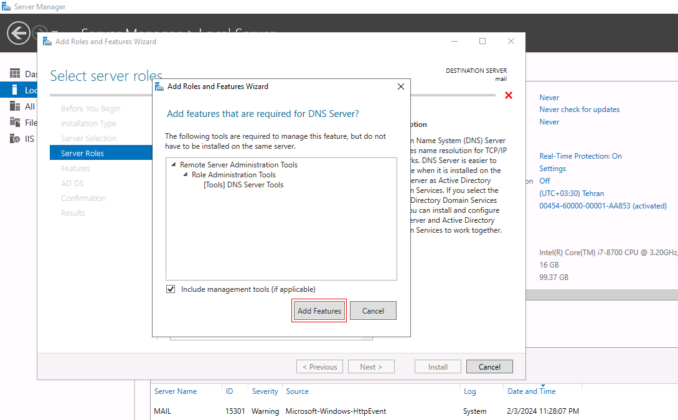Image resolution: width=678 pixels, height=420 pixels.
Task: Click the Install button in the wizard
Action: pyautogui.click(x=438, y=367)
